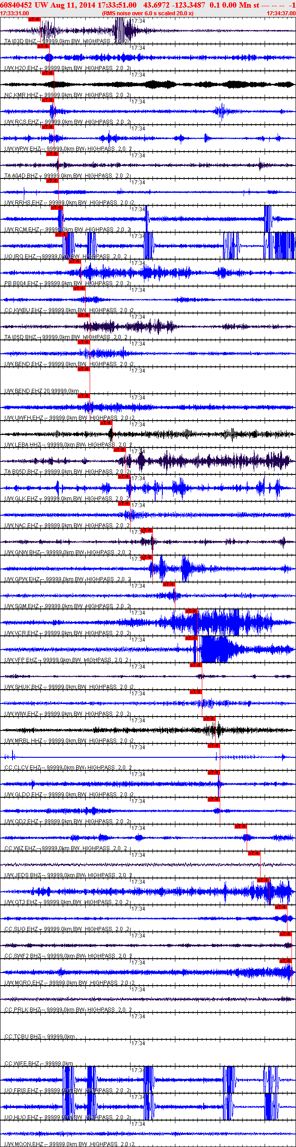Click the red pick flag on TA.I03D trace
This screenshot has height=1147, width=296.
[34, 19]
